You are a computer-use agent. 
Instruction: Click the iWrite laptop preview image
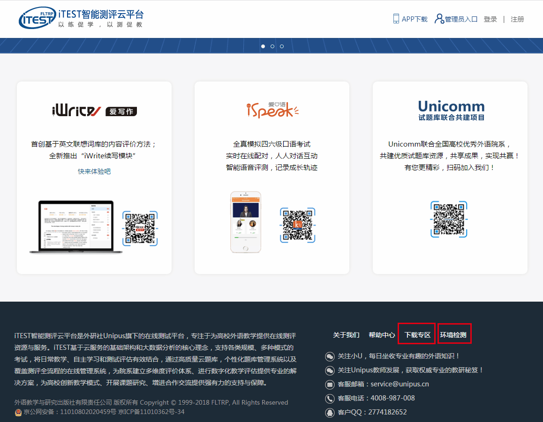coord(76,227)
